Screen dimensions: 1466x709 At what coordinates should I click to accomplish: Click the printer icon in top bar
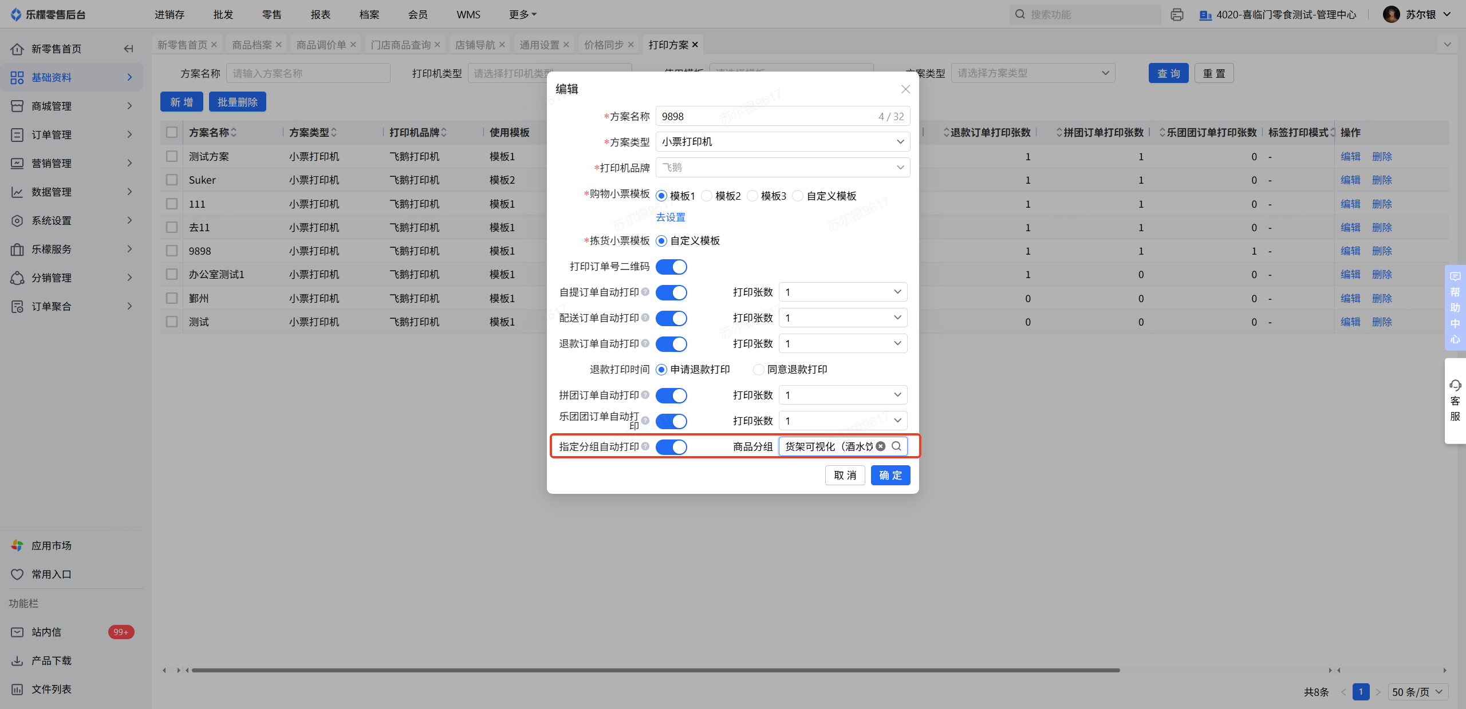tap(1177, 15)
